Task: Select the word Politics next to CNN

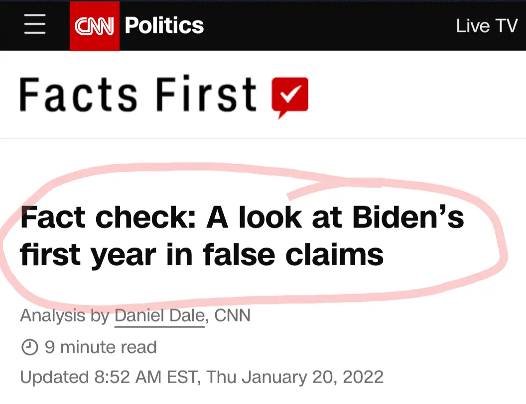Action: [163, 25]
